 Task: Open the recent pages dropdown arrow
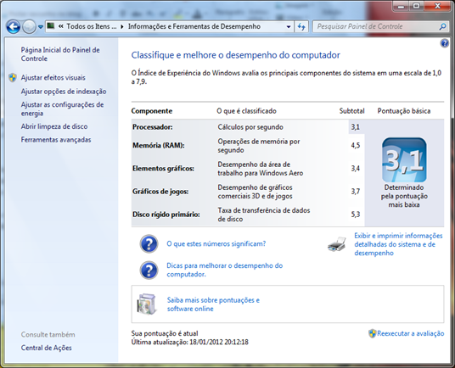coord(41,27)
